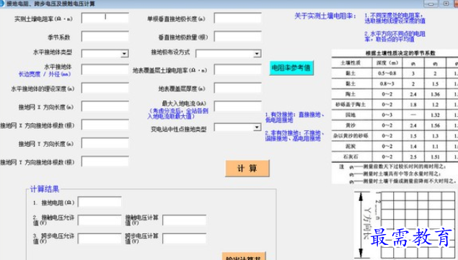Select the 接地电阻 result box
Image resolution: width=458 pixels, height=260 pixels.
(100, 202)
